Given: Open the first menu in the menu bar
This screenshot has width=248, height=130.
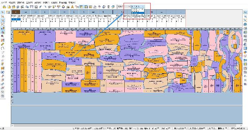Looking at the screenshot, I should [3, 3].
